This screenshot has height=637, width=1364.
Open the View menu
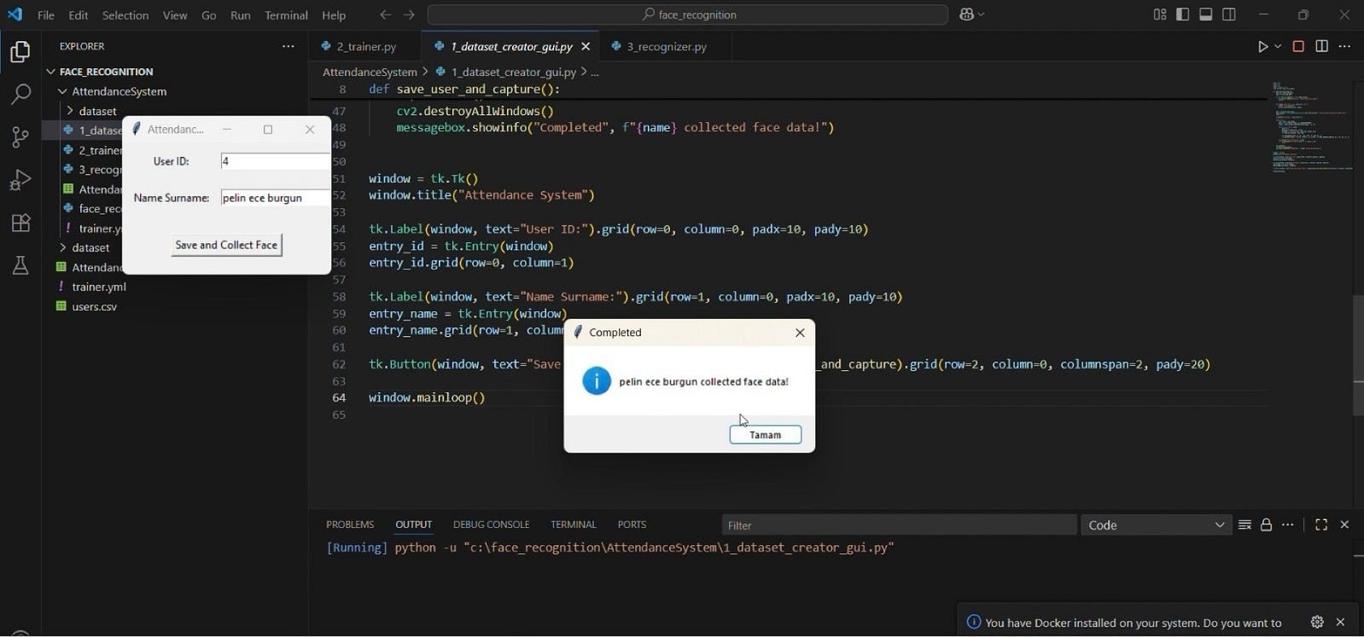coord(175,15)
